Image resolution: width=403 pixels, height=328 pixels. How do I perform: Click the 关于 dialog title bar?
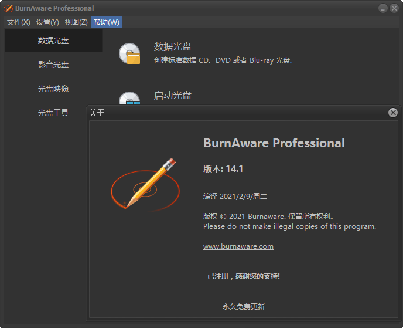234,113
